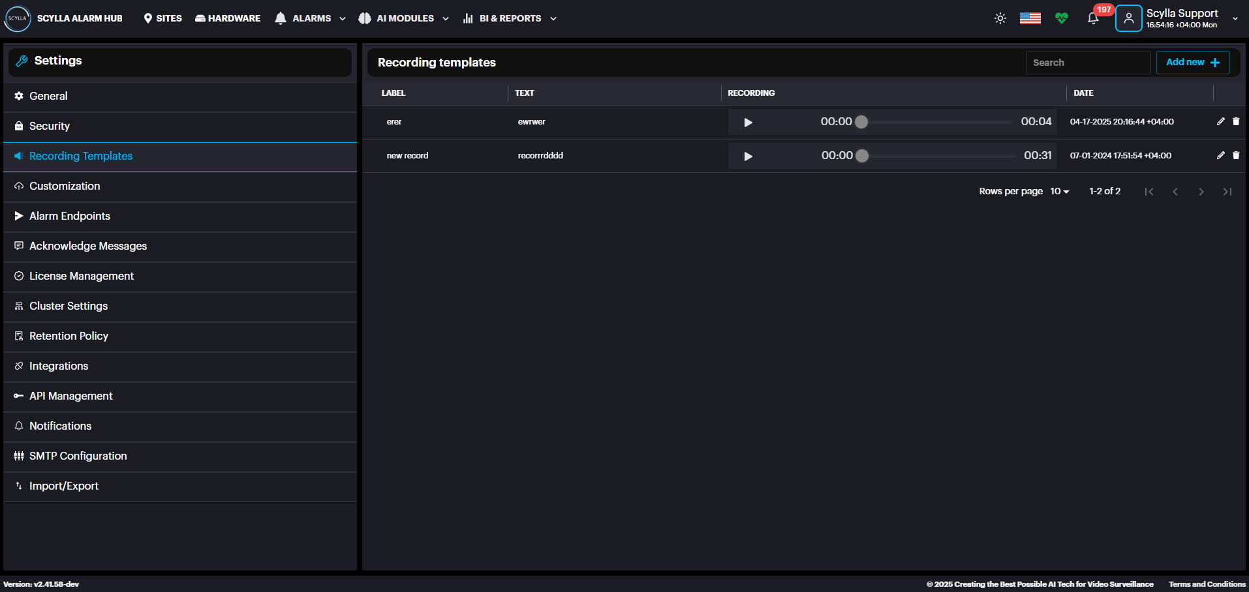
Task: Play the 'erer' recording
Action: pyautogui.click(x=748, y=123)
